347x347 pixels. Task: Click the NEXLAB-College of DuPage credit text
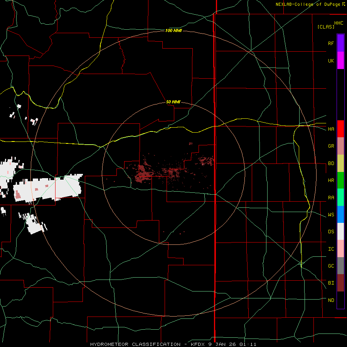tap(308, 4)
